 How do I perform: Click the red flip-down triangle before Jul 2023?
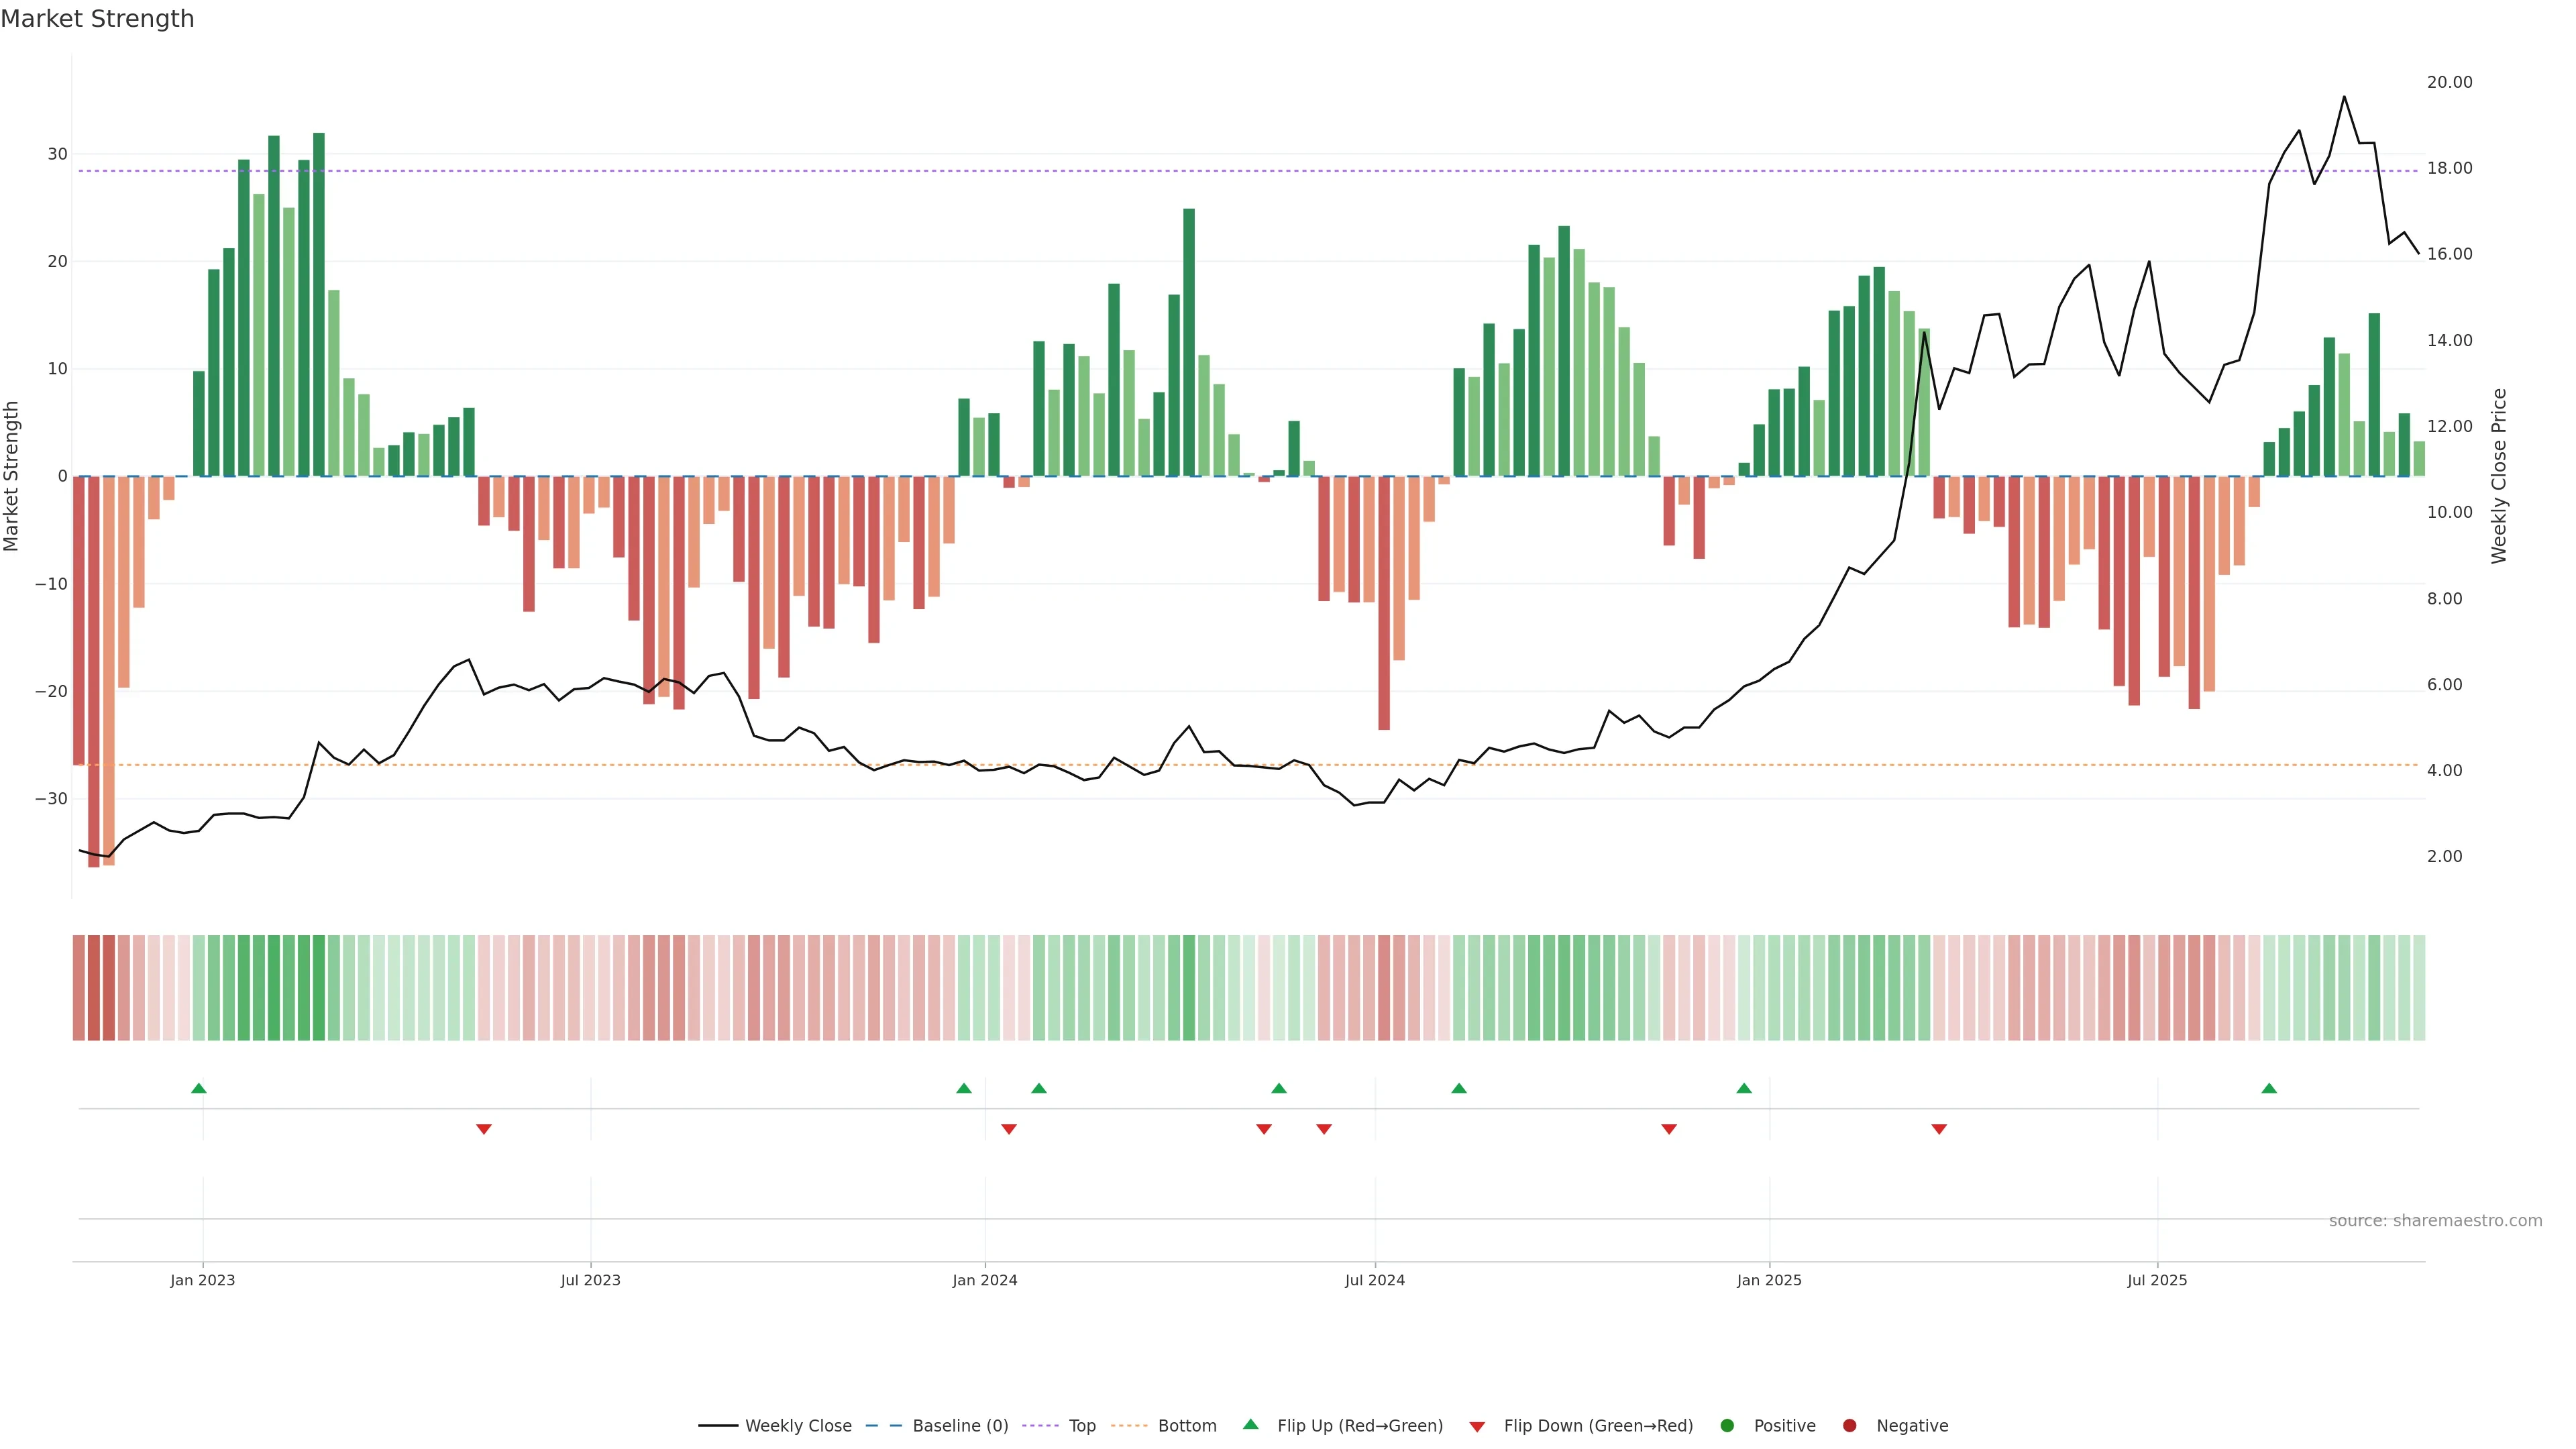point(484,1129)
